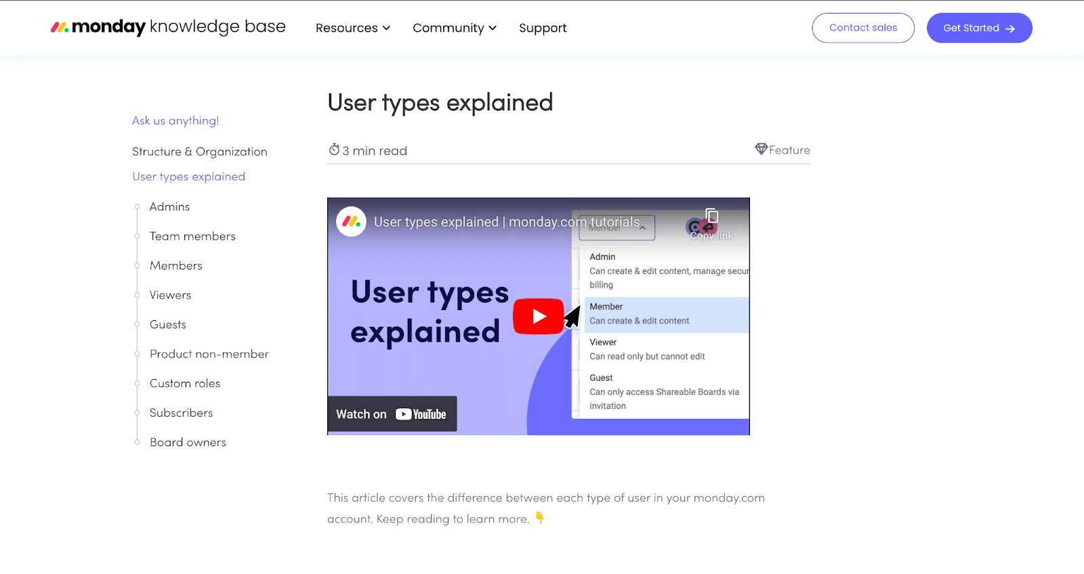The height and width of the screenshot is (574, 1084).
Task: Jump to the Guests section
Action: coord(168,324)
